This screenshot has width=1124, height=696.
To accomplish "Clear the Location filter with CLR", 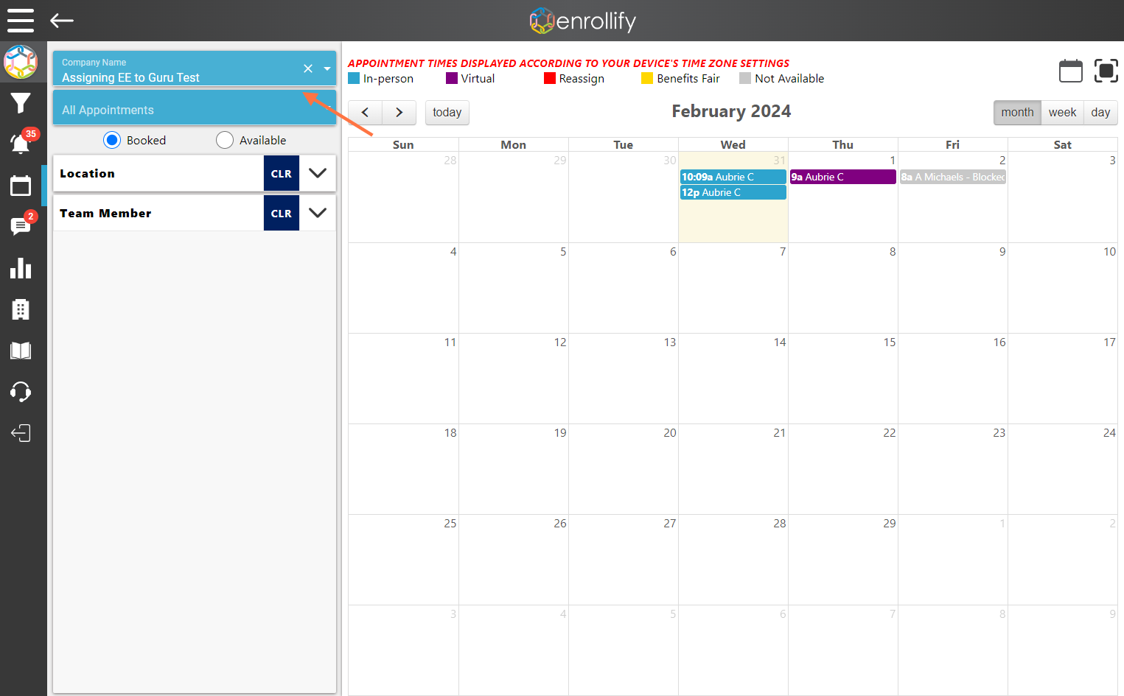I will tap(282, 173).
